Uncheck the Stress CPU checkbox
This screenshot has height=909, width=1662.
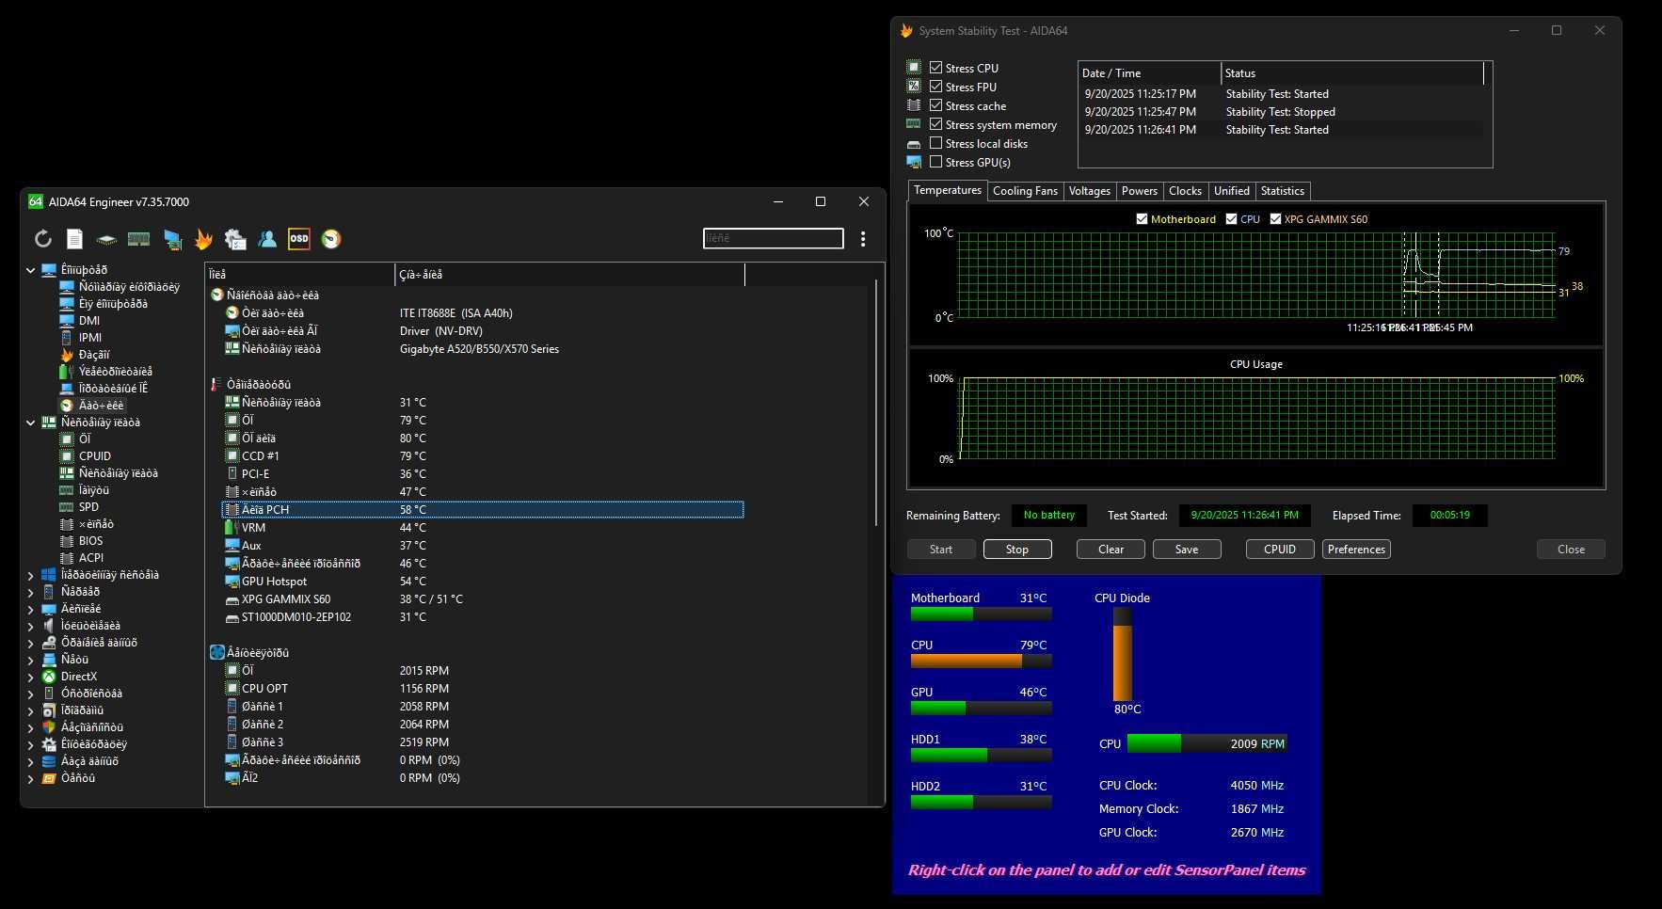(x=936, y=68)
